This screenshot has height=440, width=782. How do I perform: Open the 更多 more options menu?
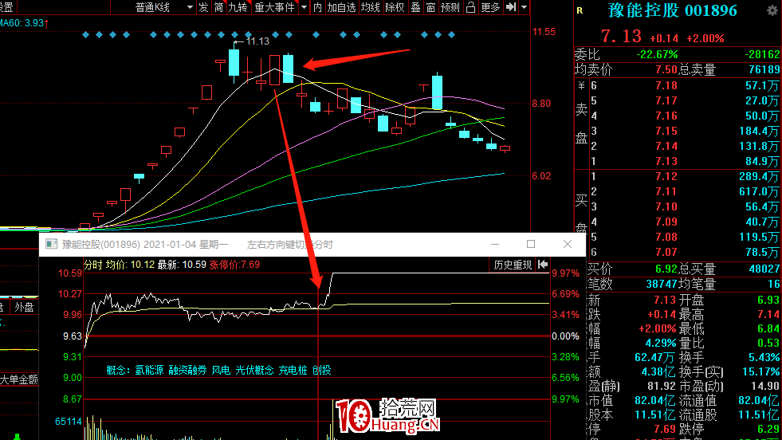click(490, 7)
